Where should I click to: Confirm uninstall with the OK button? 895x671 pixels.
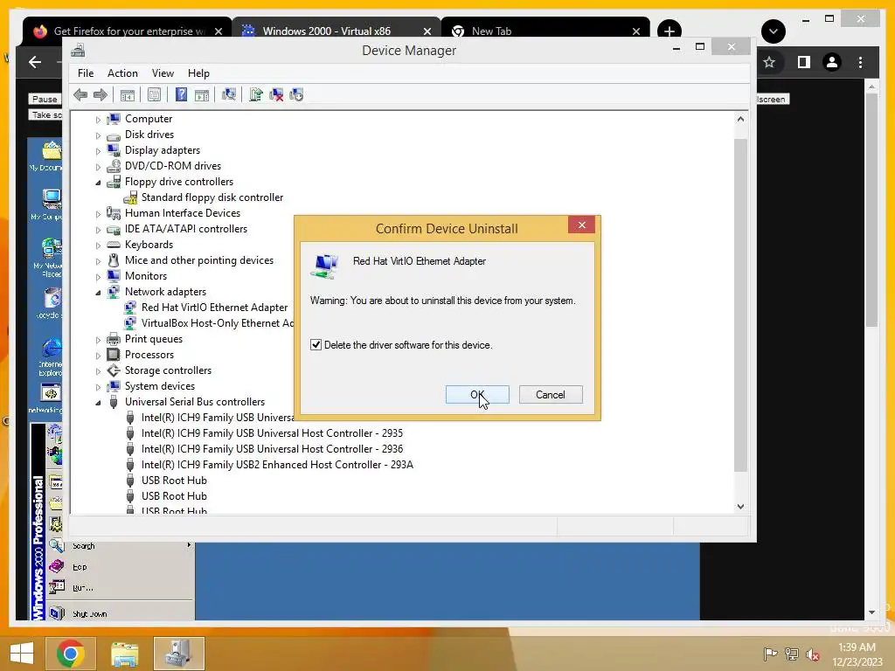[x=477, y=394]
